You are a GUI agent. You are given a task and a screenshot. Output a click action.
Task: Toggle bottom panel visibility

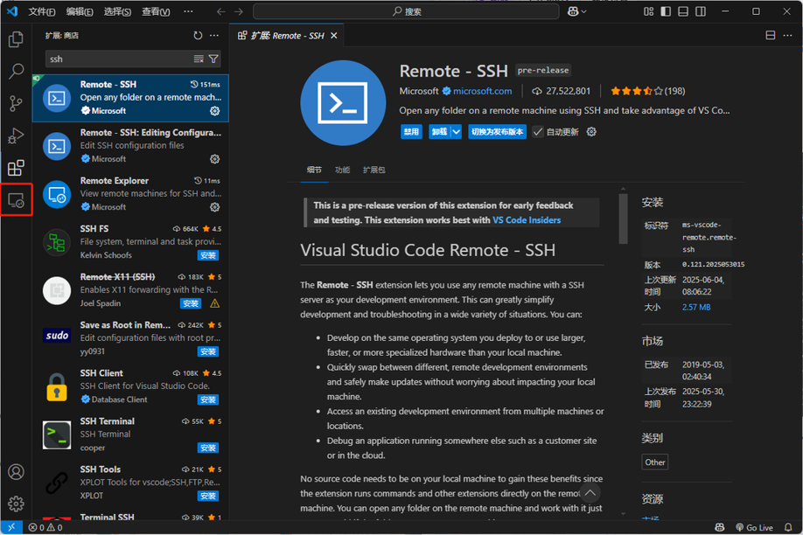[x=683, y=11]
